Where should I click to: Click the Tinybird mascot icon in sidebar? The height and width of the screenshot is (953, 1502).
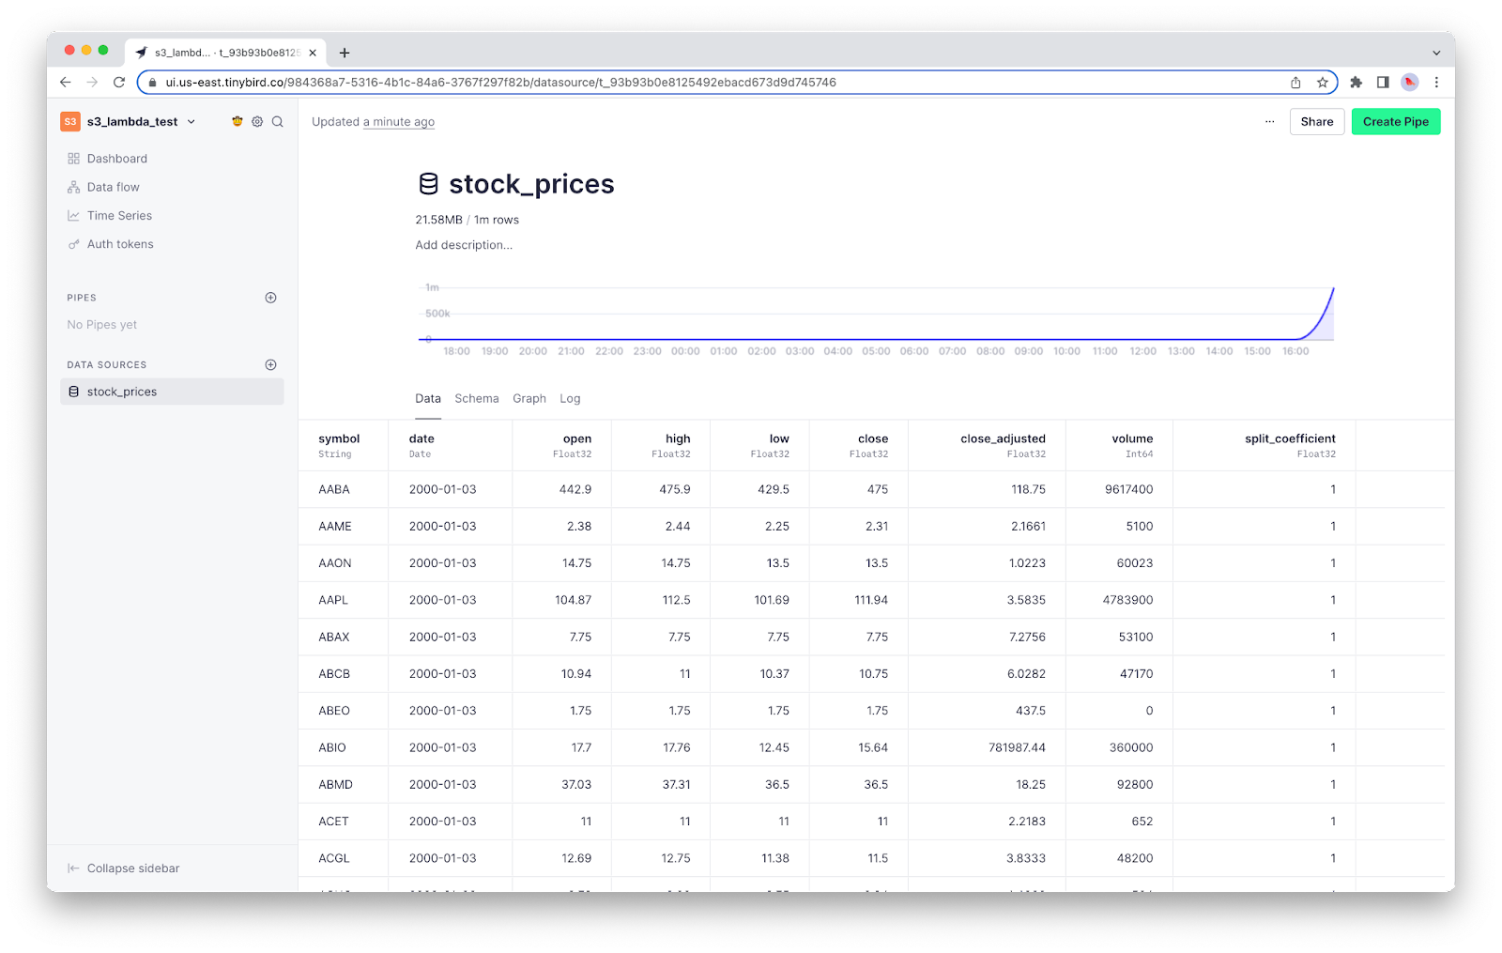pyautogui.click(x=238, y=122)
